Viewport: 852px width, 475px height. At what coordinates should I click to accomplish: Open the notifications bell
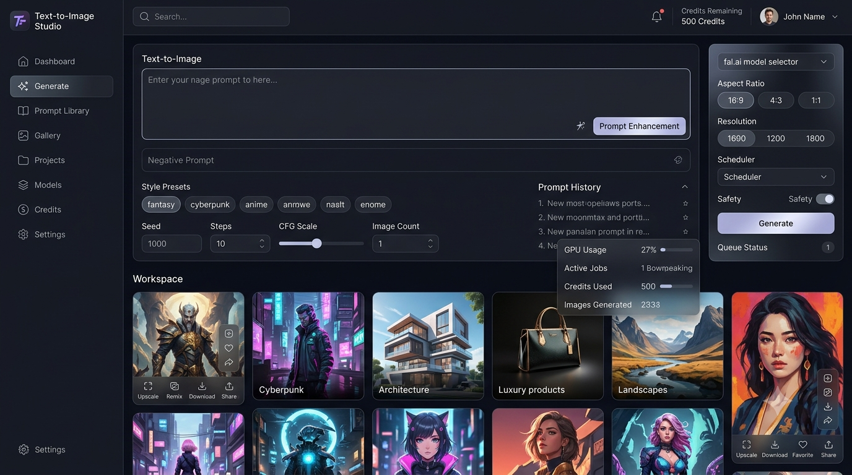(x=657, y=17)
